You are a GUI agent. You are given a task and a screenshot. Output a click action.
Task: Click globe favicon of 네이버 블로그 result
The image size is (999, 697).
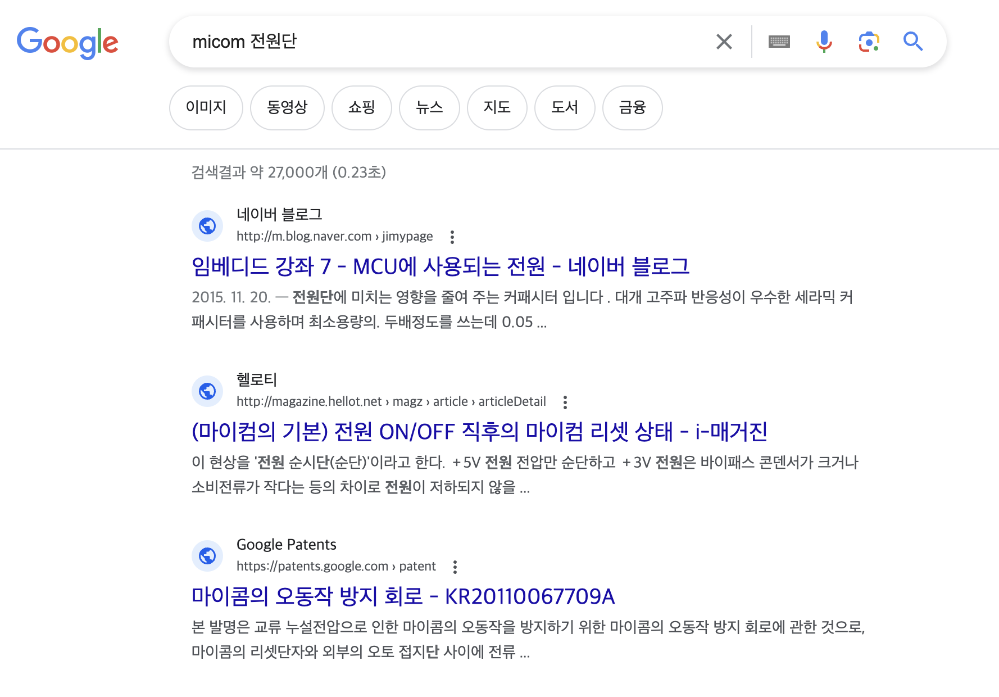pyautogui.click(x=207, y=226)
